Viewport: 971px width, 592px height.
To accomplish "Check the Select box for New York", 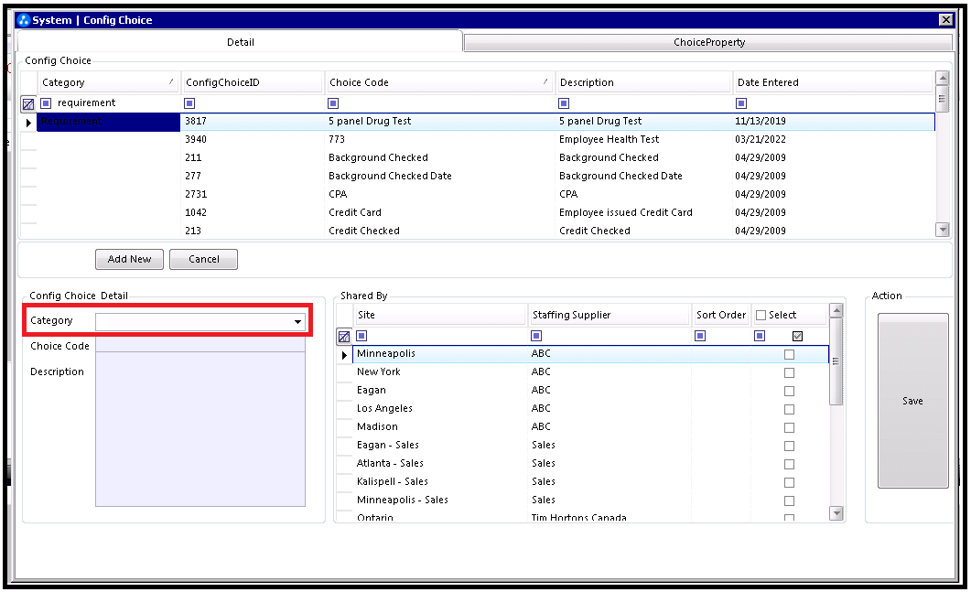I will 789,372.
